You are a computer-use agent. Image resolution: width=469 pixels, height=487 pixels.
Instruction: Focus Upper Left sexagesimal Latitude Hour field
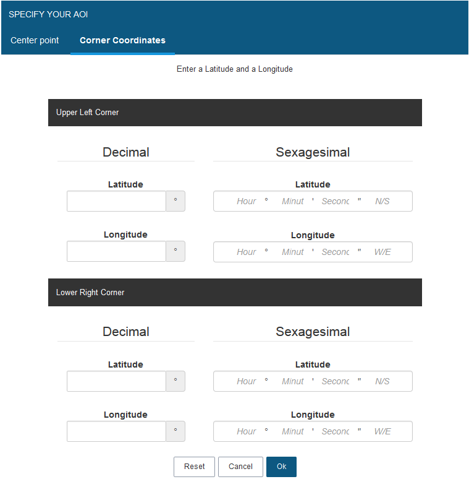coord(247,201)
